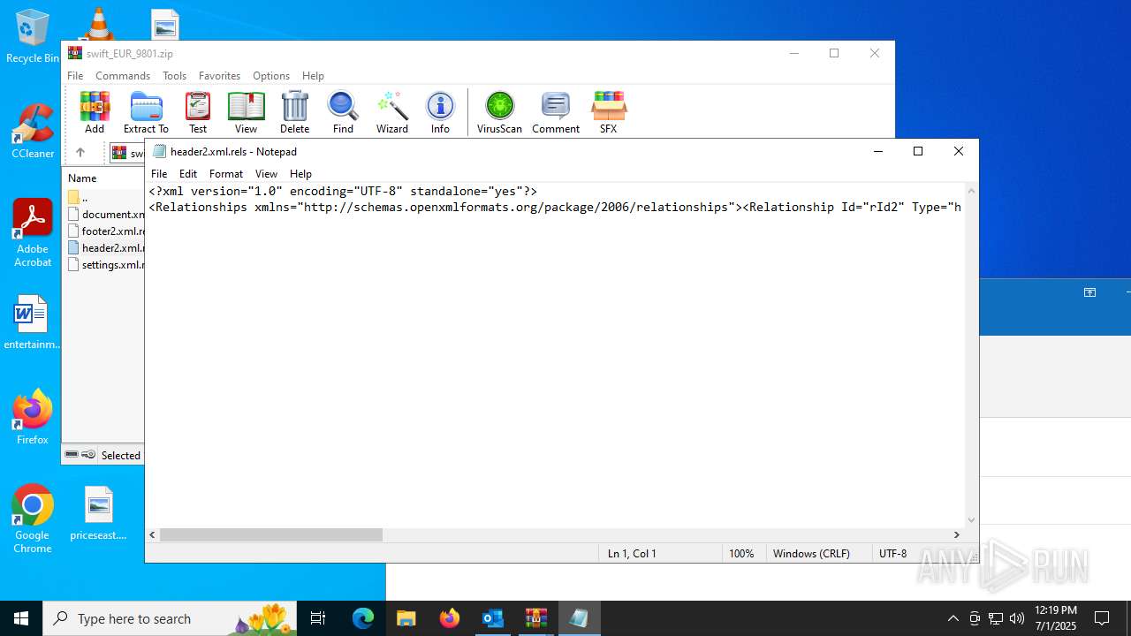Viewport: 1131px width, 636px height.
Task: Click the Extract To toolbar icon
Action: tap(146, 112)
